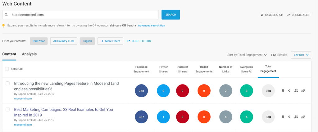This screenshot has width=318, height=132.
Task: Click total engagement circle showing 368
Action: pyautogui.click(x=268, y=91)
